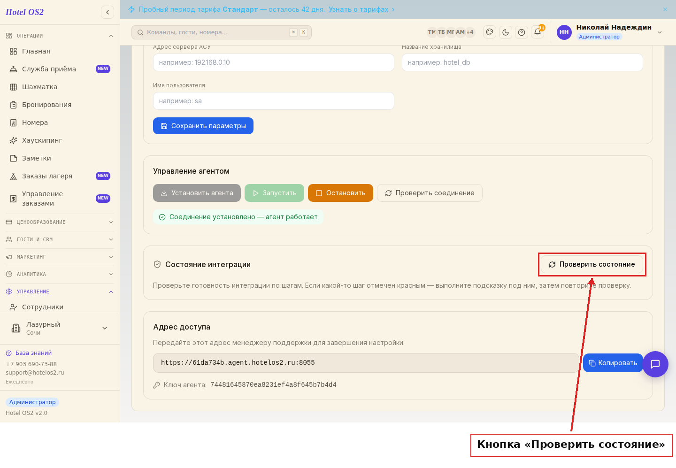The height and width of the screenshot is (468, 676).
Task: Click the Сохранить параметры button
Action: click(203, 126)
